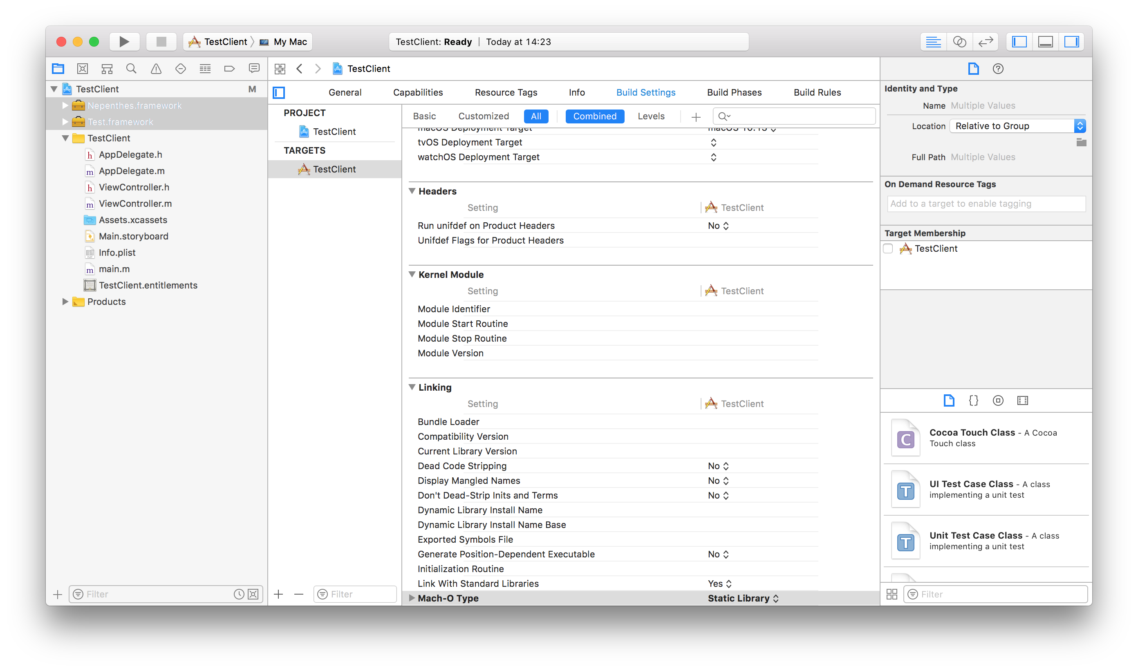Open the breakpoint navigator
The image size is (1138, 671).
pos(229,69)
